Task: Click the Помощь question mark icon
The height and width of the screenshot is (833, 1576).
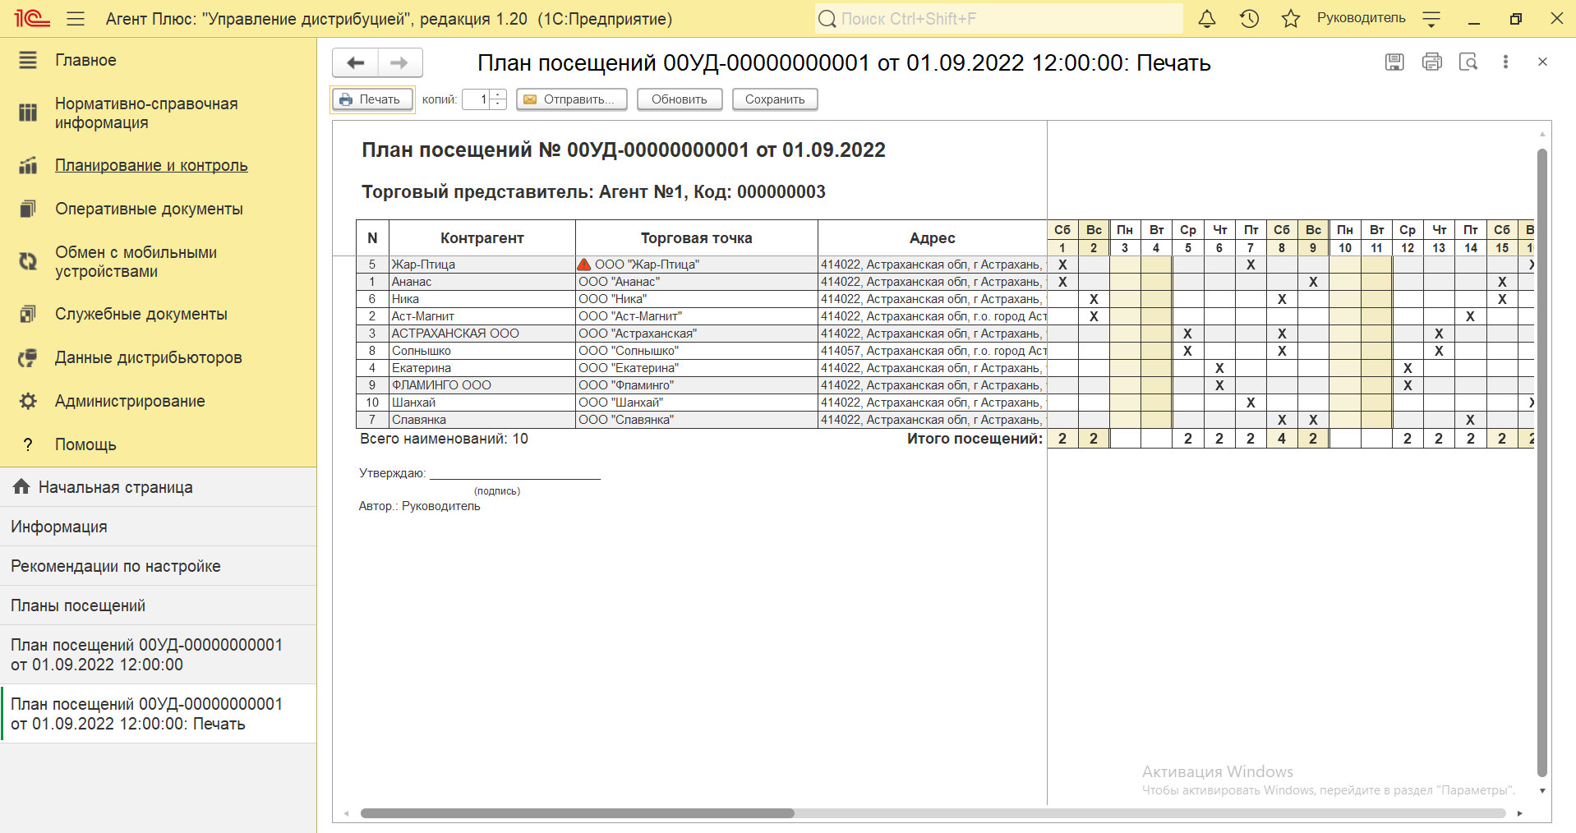Action: (x=28, y=444)
